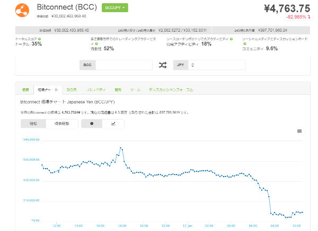Switch chart to dot marker style
Screen dimensions: 318x231
tap(92, 124)
